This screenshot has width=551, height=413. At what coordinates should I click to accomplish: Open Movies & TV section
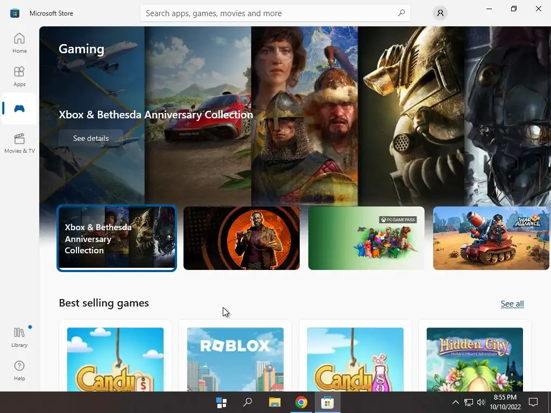[19, 143]
